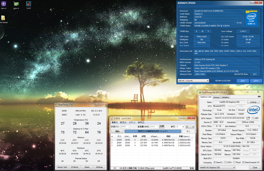Image resolution: width=264 pixels, height=171 pixels.
Task: Switch to the Sensors tab in GPU-Z
Action: click(216, 97)
